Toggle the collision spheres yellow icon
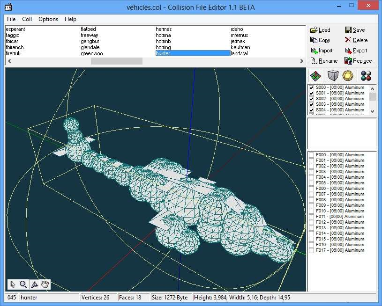This screenshot has height=306, width=382. 348,76
